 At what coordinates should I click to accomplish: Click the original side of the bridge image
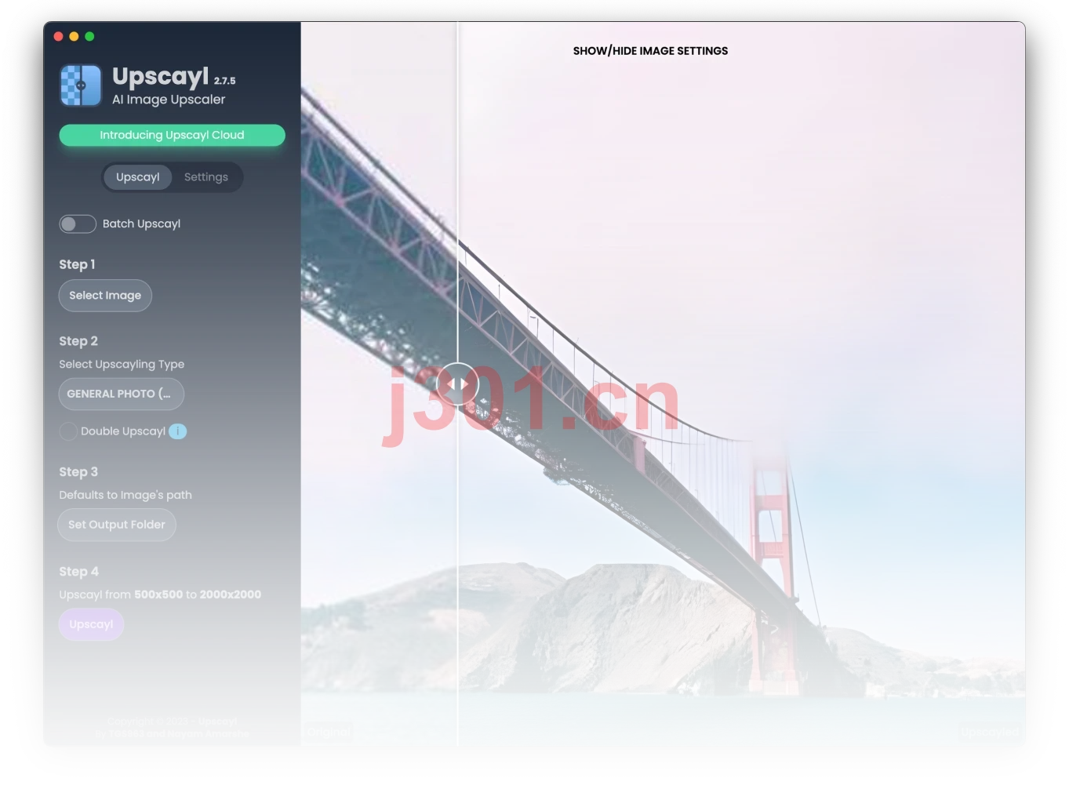coord(380,384)
